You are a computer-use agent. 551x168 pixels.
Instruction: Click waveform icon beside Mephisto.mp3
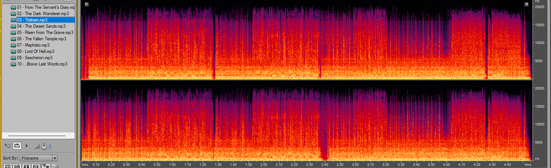[x=13, y=45]
